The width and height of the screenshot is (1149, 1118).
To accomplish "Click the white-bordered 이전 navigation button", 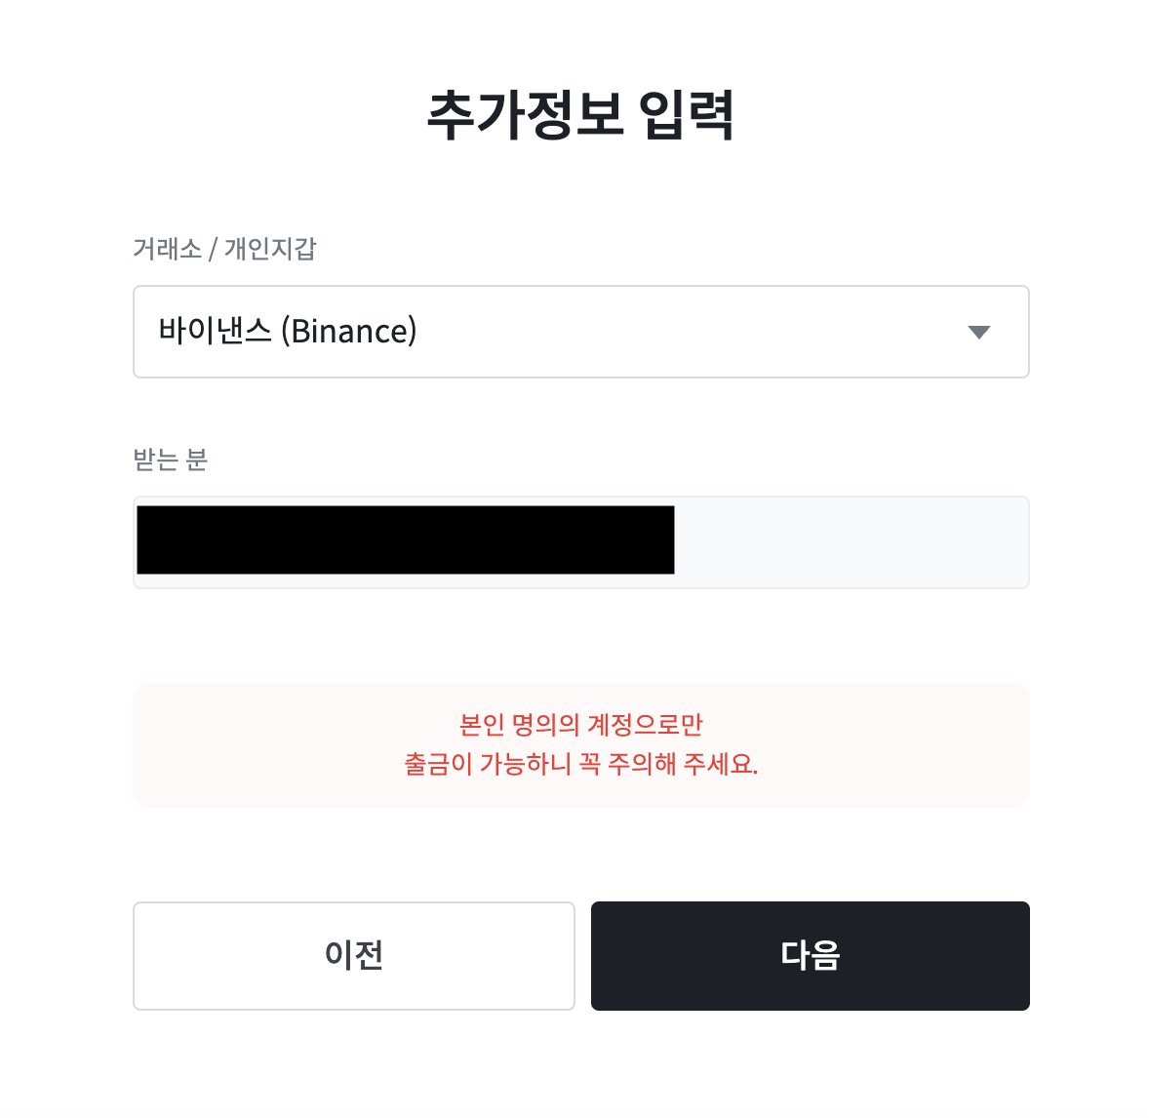I will [353, 956].
